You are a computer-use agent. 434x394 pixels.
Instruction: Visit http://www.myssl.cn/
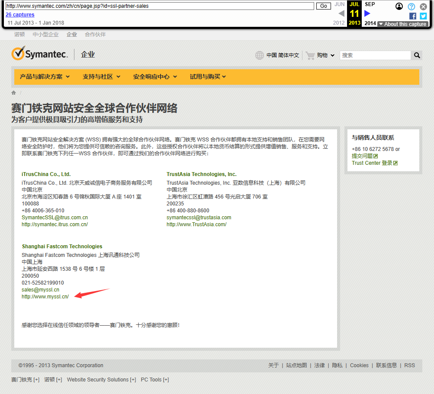point(45,297)
